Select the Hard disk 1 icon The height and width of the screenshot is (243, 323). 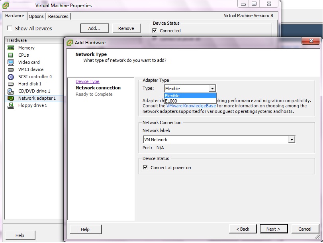11,84
